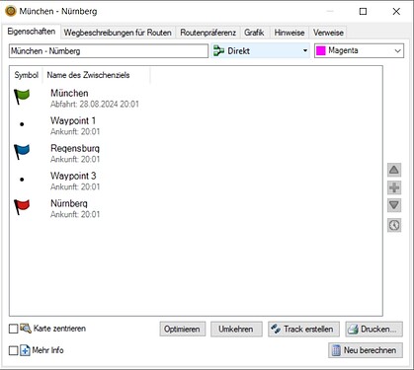Move selected waypoint up with arrow button
The width and height of the screenshot is (414, 370).
point(394,170)
